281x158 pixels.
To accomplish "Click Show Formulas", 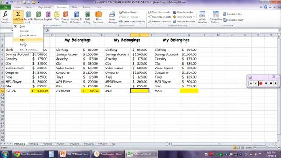I will pos(183,12).
